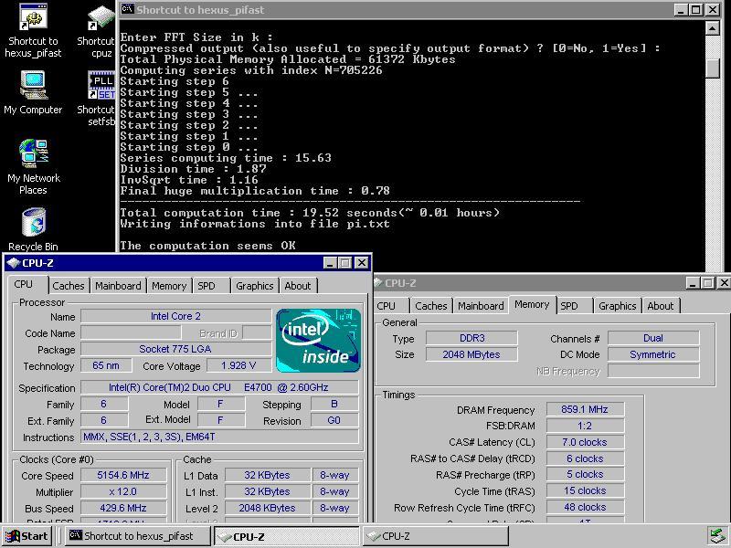Select Caches tab in background CPU-Z window
This screenshot has height=548, width=731.
tap(430, 306)
